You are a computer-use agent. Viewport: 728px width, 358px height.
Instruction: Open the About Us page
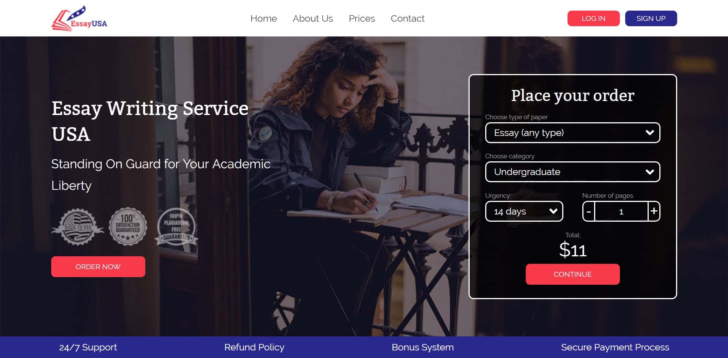pos(313,18)
